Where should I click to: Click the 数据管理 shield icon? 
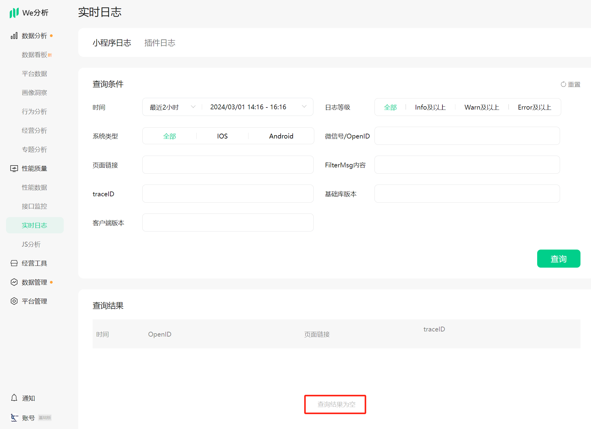[x=14, y=282]
